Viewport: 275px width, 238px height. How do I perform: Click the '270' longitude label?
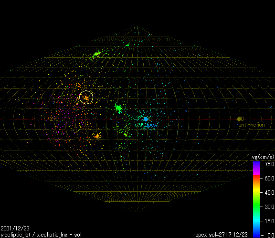[54, 119]
